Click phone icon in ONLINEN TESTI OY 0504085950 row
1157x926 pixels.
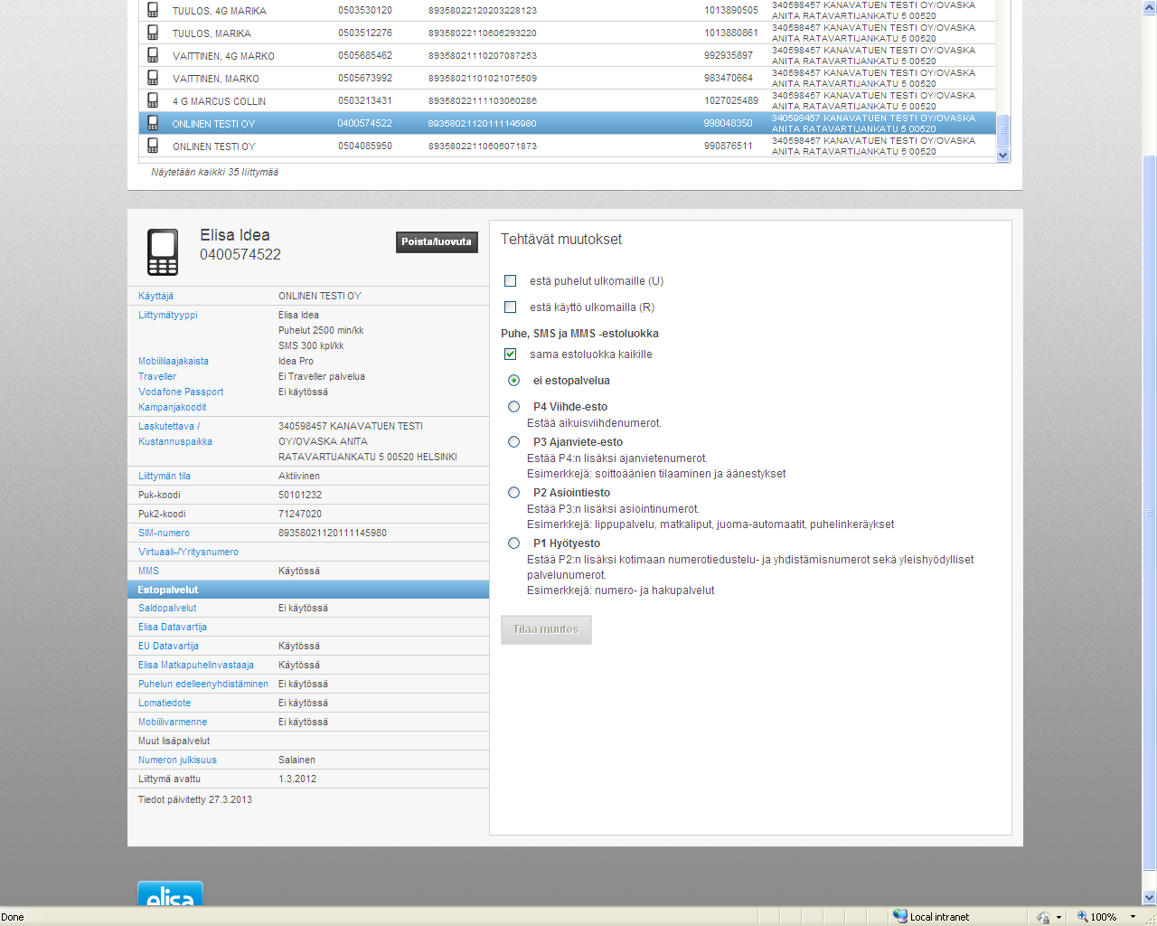click(x=153, y=146)
